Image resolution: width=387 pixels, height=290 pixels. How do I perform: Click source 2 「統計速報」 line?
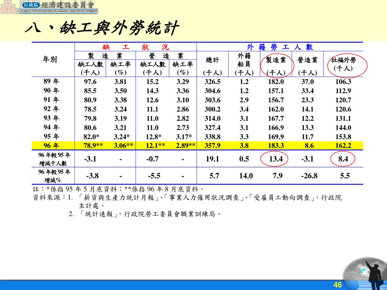pyautogui.click(x=145, y=214)
